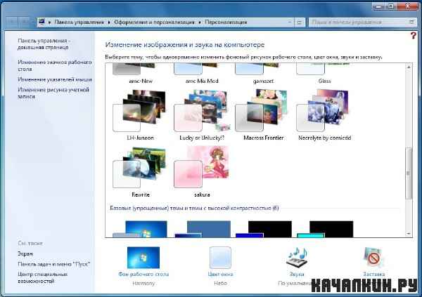This screenshot has width=422, height=297.
Task: Open Панель управления домашняя страница link
Action: coord(44,44)
